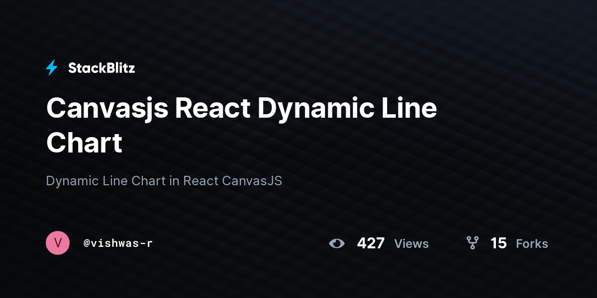Click the 15 fork count number
The image size is (597, 298).
coord(498,243)
